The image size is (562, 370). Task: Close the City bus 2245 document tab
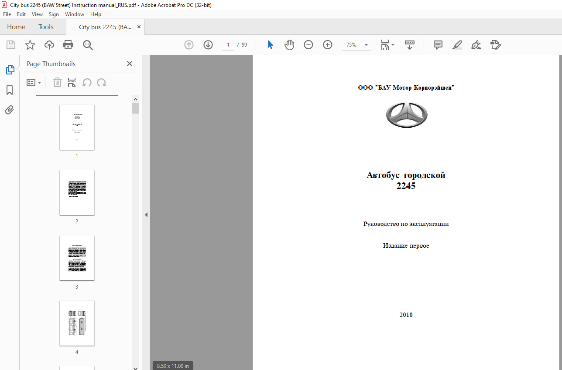tap(139, 27)
